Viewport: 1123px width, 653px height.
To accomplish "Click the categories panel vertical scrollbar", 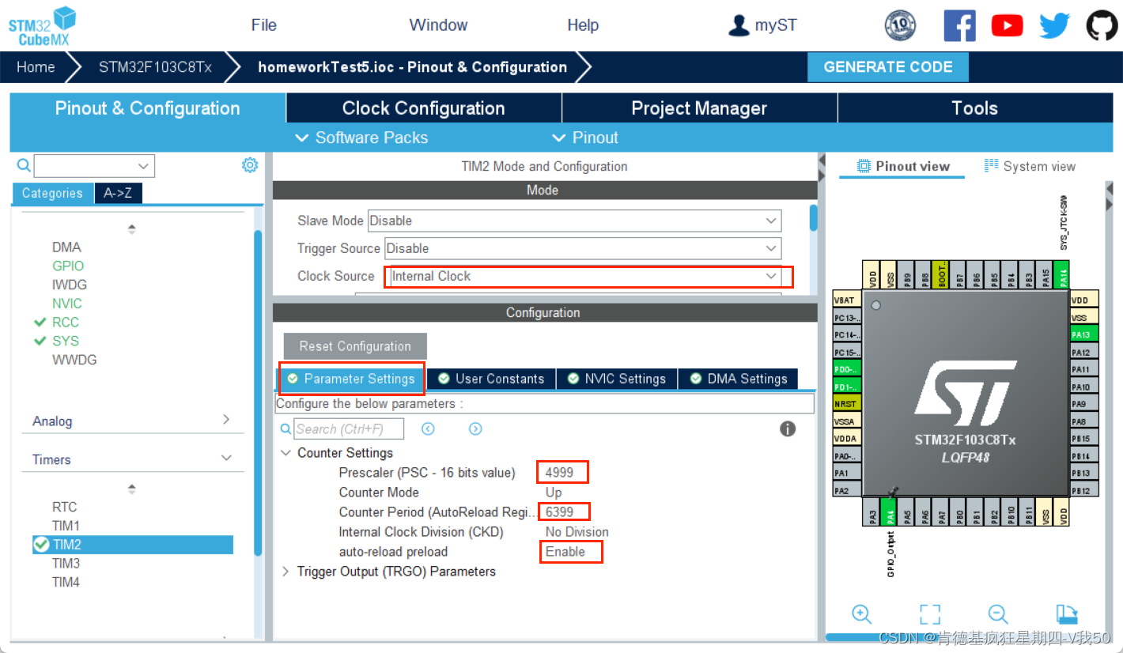I will [258, 394].
